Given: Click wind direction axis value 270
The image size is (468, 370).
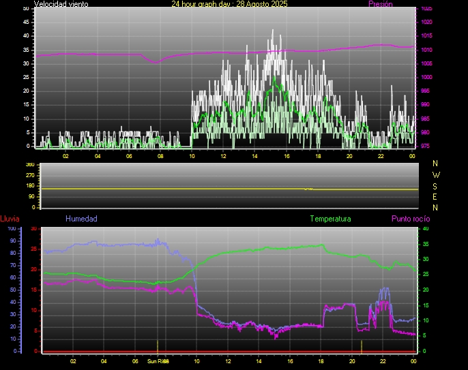Looking at the screenshot, I should point(30,175).
